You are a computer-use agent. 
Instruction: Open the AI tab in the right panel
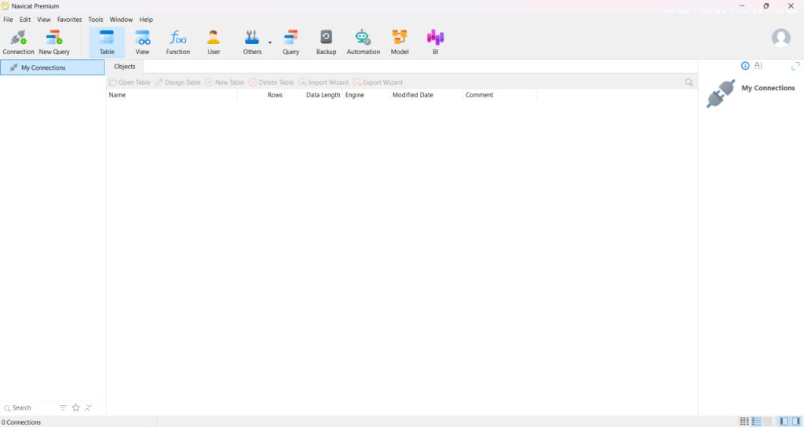(x=758, y=66)
